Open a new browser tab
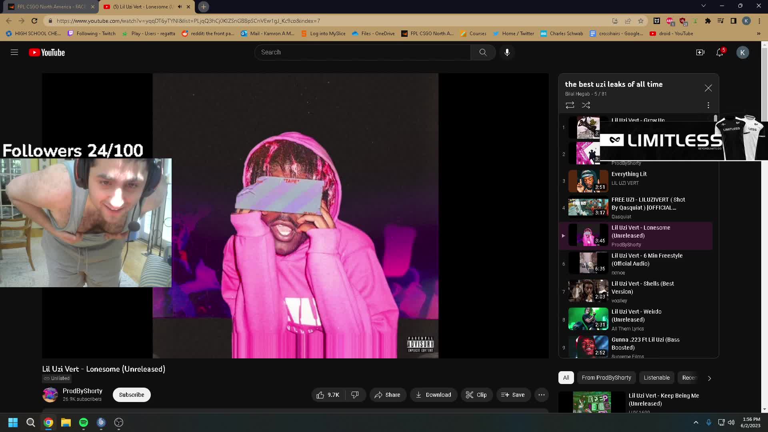The width and height of the screenshot is (768, 432). click(203, 7)
